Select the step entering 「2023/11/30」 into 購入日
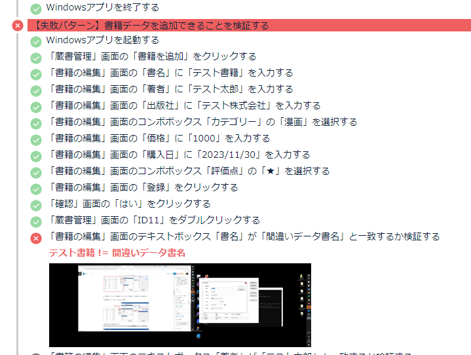Screen dimensions: 471x355 coord(179,155)
